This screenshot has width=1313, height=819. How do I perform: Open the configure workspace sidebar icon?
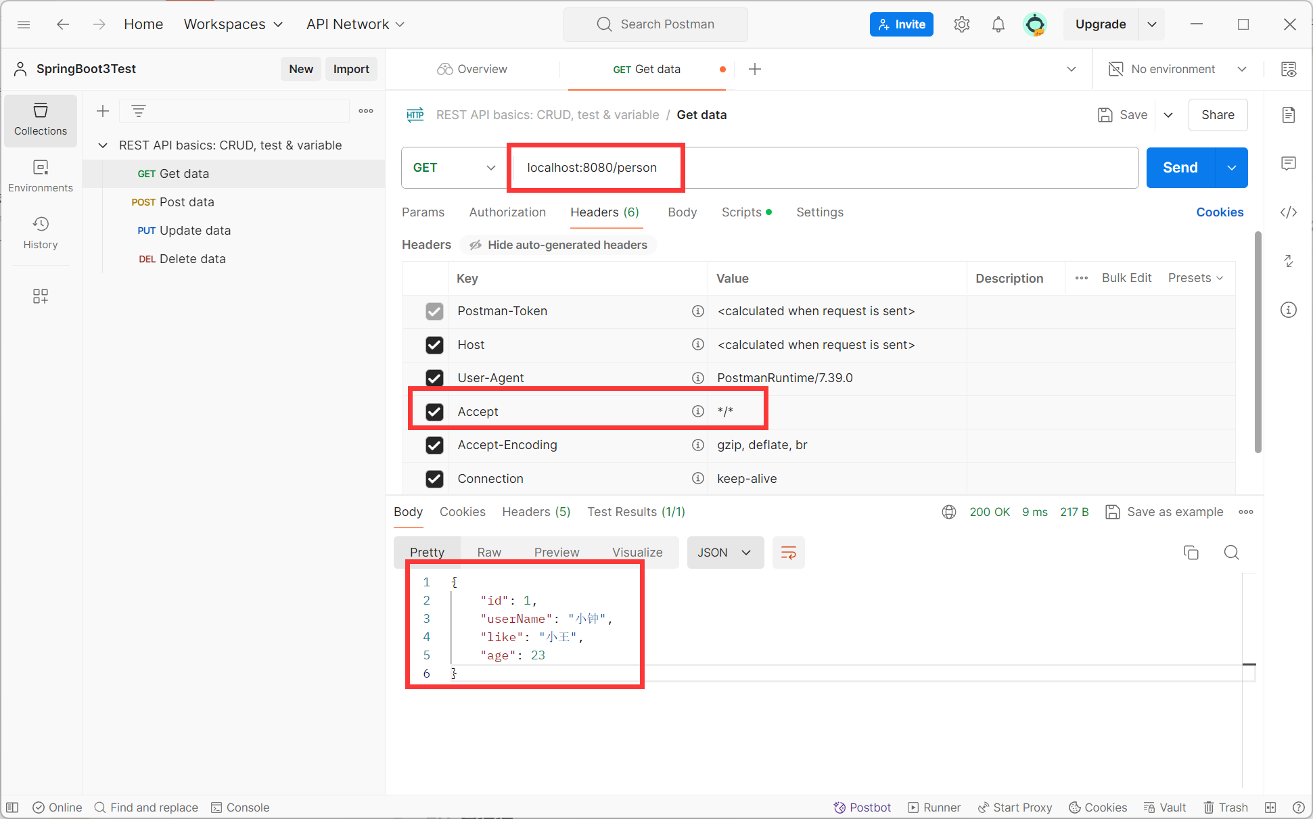pyautogui.click(x=41, y=296)
